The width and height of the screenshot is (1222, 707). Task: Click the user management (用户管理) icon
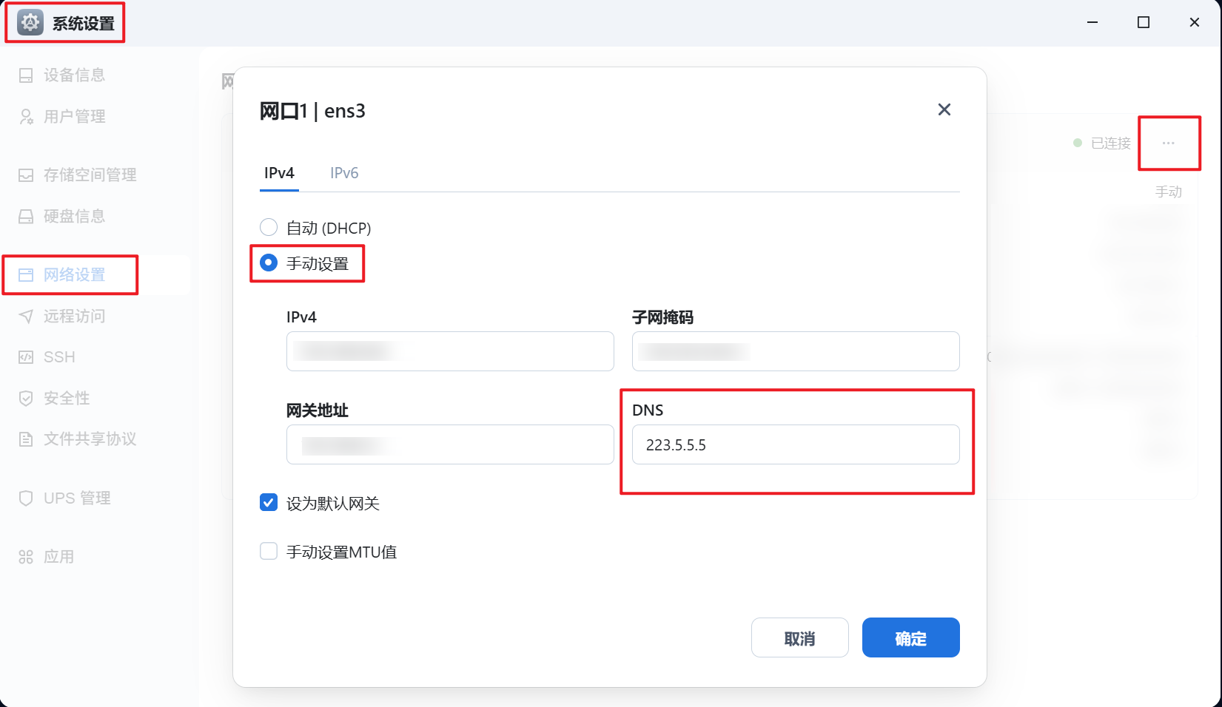pos(26,117)
